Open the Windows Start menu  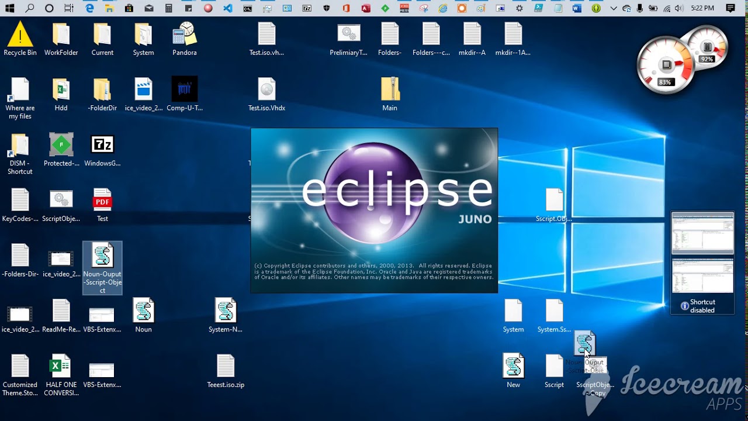(x=10, y=8)
